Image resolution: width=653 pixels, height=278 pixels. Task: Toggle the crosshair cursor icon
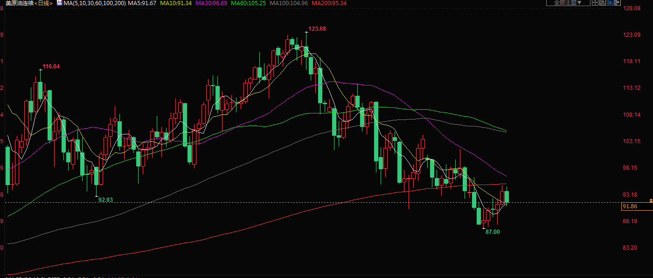tap(595, 2)
